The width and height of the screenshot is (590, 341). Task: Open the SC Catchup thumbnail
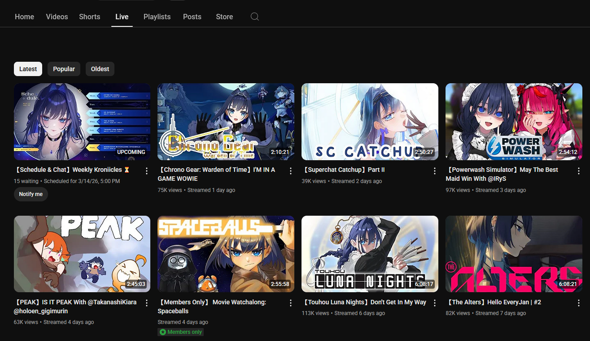pos(370,122)
